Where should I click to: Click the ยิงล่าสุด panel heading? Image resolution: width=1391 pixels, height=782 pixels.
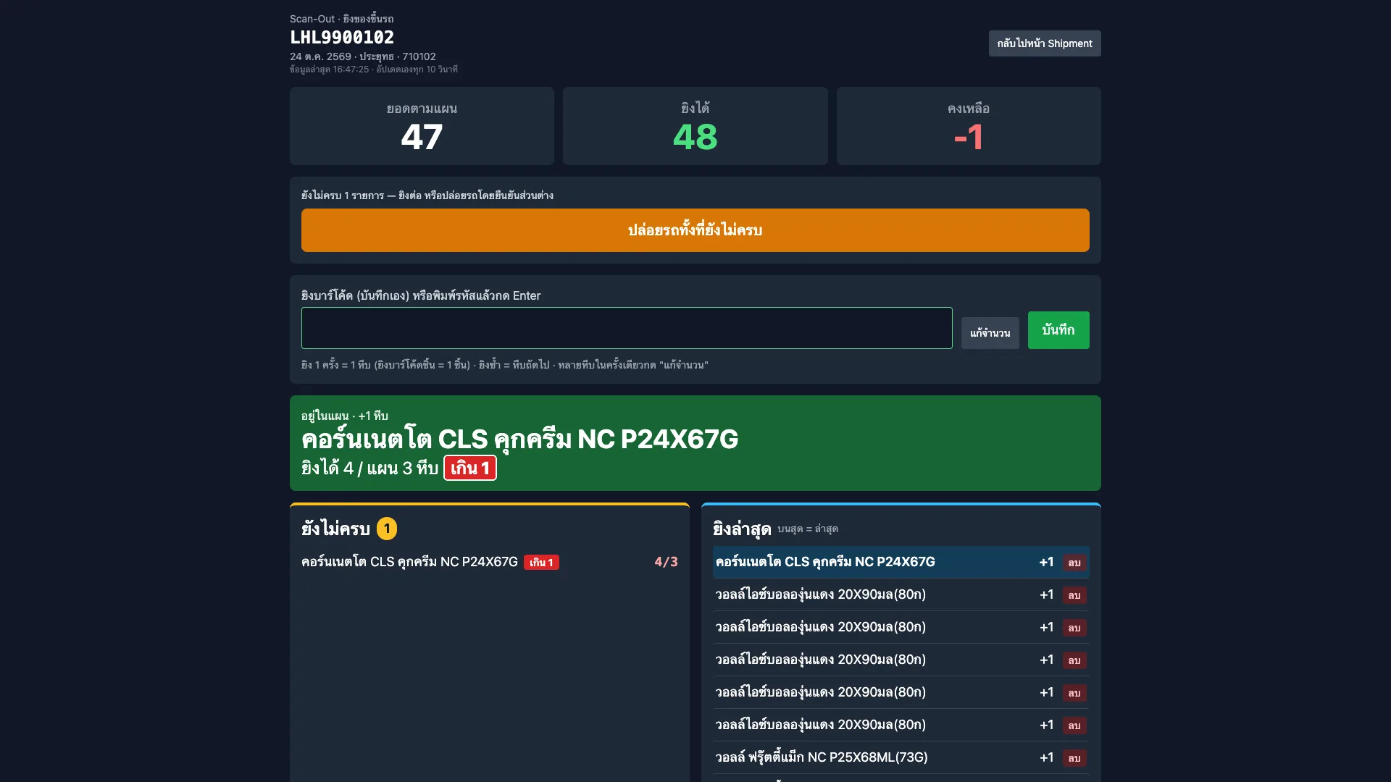pos(742,529)
